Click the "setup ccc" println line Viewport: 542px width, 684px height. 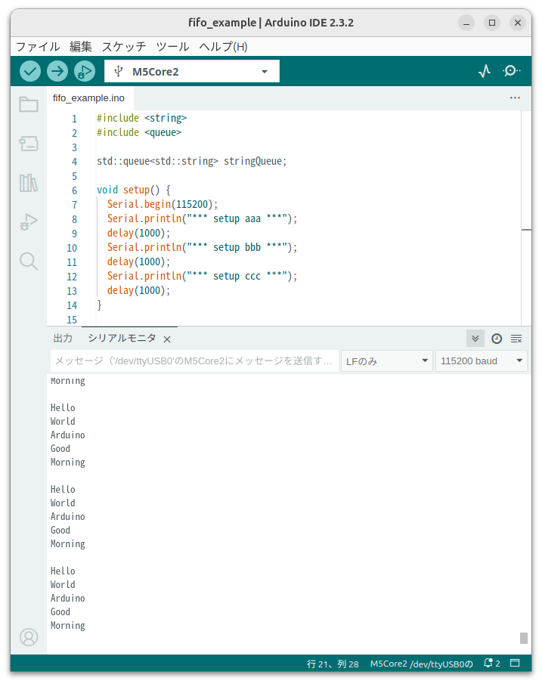click(x=202, y=277)
